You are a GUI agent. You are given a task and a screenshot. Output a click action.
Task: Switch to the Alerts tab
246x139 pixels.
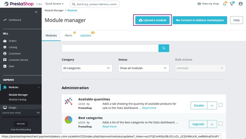tap(68, 35)
